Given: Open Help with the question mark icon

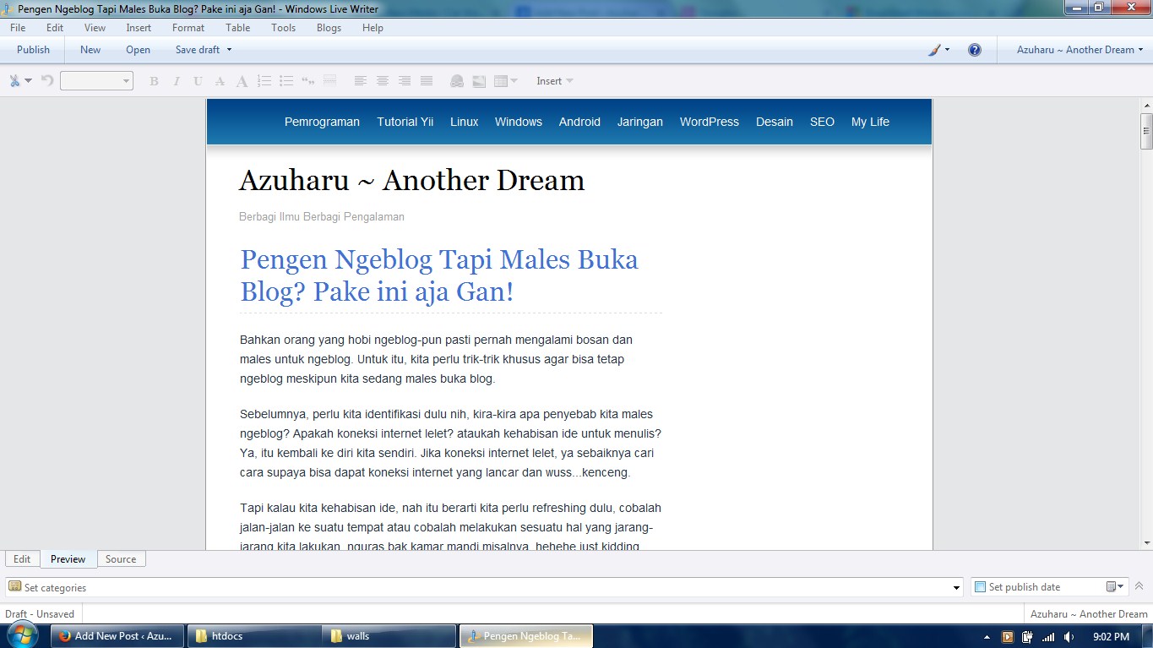Looking at the screenshot, I should pyautogui.click(x=975, y=50).
